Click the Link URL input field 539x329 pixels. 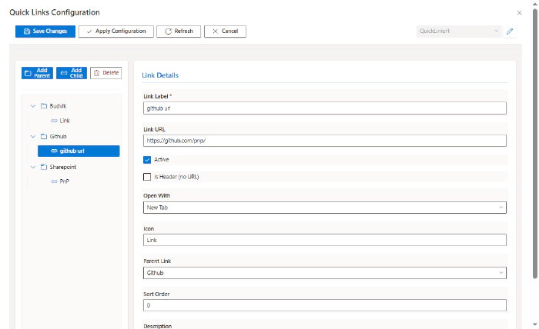click(x=324, y=141)
